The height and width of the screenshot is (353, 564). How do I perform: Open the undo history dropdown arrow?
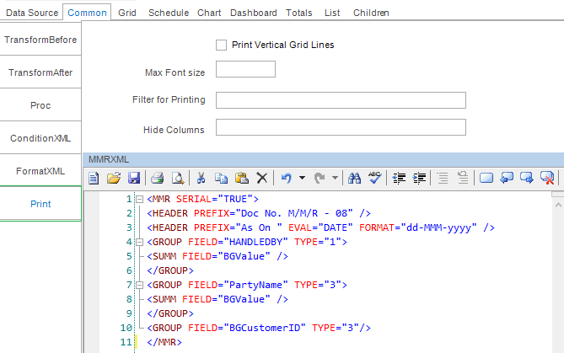(302, 178)
